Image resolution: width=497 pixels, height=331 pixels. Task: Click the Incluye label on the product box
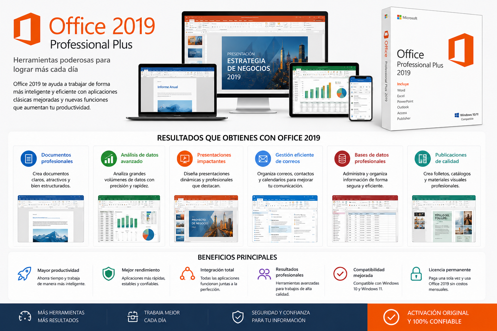point(403,84)
